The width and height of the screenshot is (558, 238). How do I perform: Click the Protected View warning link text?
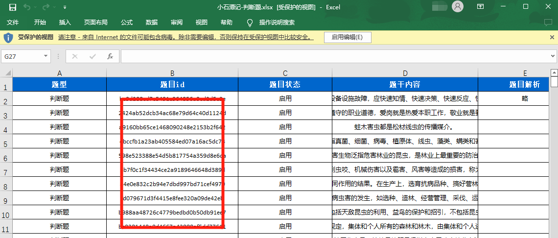coord(186,37)
